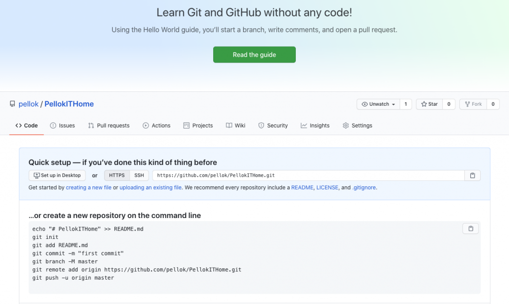
Task: Click the watchers count 1
Action: 406,104
